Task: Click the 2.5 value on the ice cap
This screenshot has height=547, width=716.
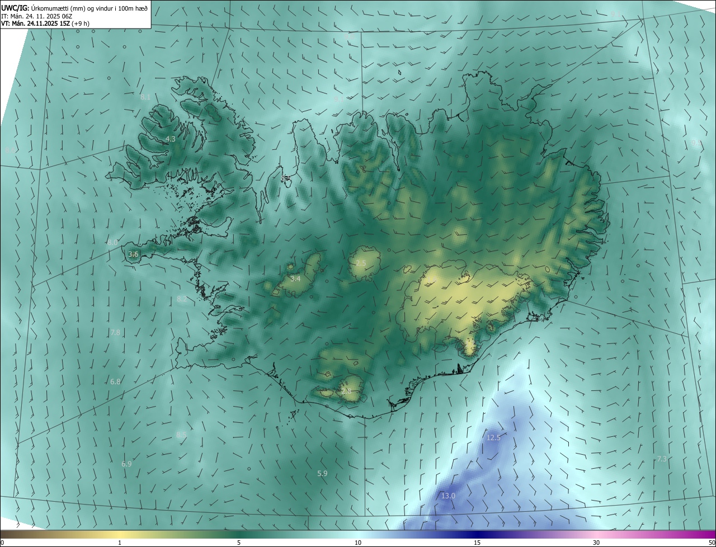Action: (361, 263)
